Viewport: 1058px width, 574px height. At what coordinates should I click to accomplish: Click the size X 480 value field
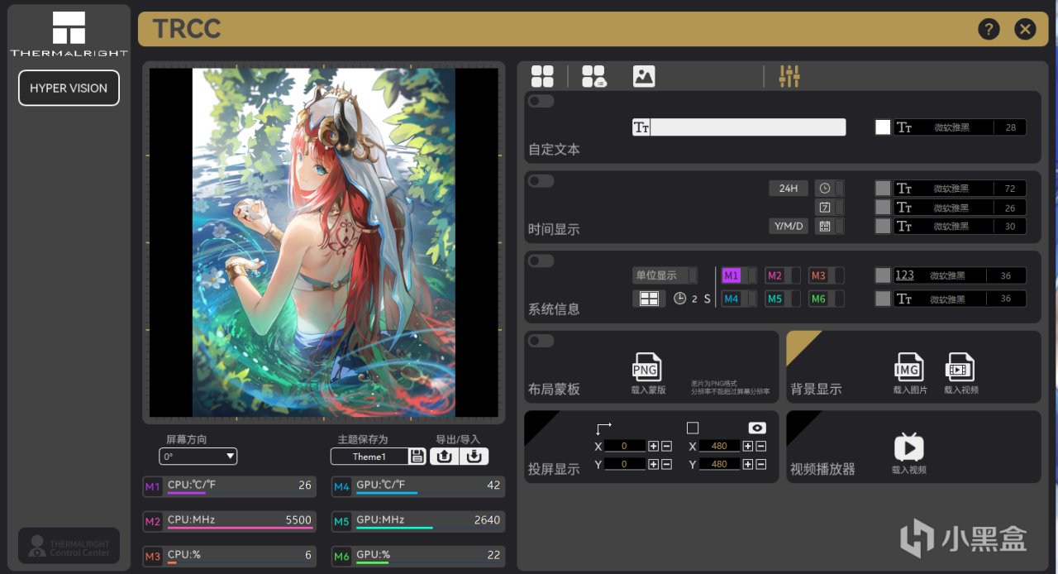(x=720, y=446)
